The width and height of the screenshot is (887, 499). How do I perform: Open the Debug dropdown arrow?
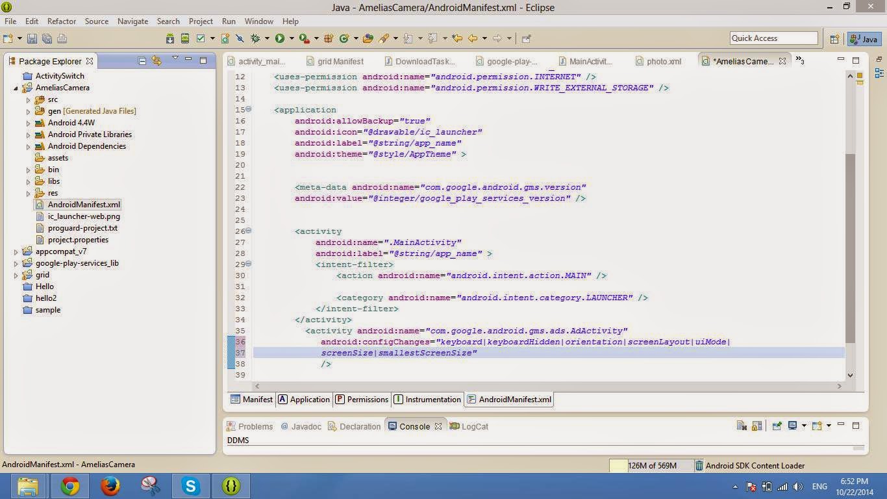pyautogui.click(x=267, y=38)
